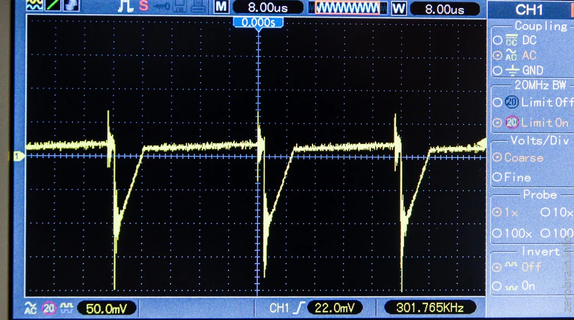Viewport: 574px width, 320px height.
Task: Click the Volts/Div section label
Action: click(x=540, y=140)
